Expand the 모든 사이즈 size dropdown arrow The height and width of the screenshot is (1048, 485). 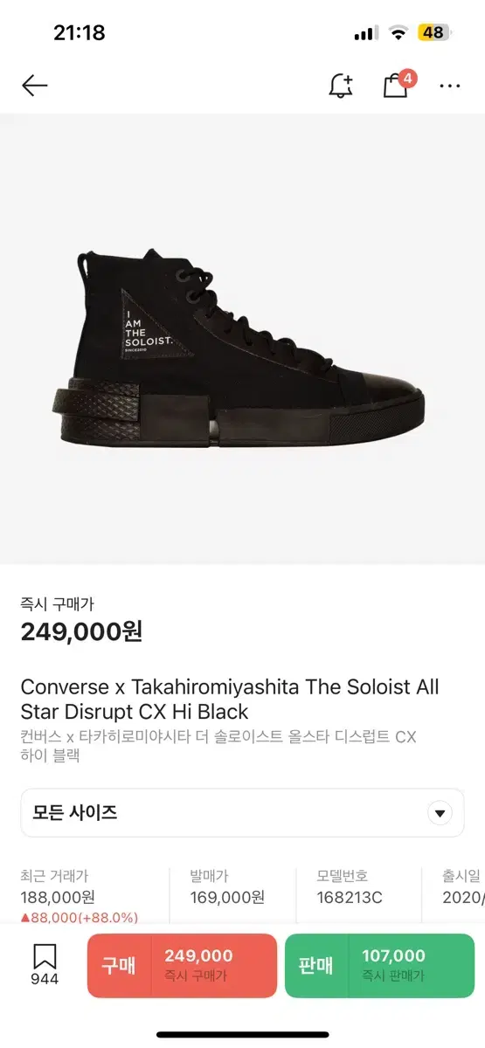pos(440,813)
